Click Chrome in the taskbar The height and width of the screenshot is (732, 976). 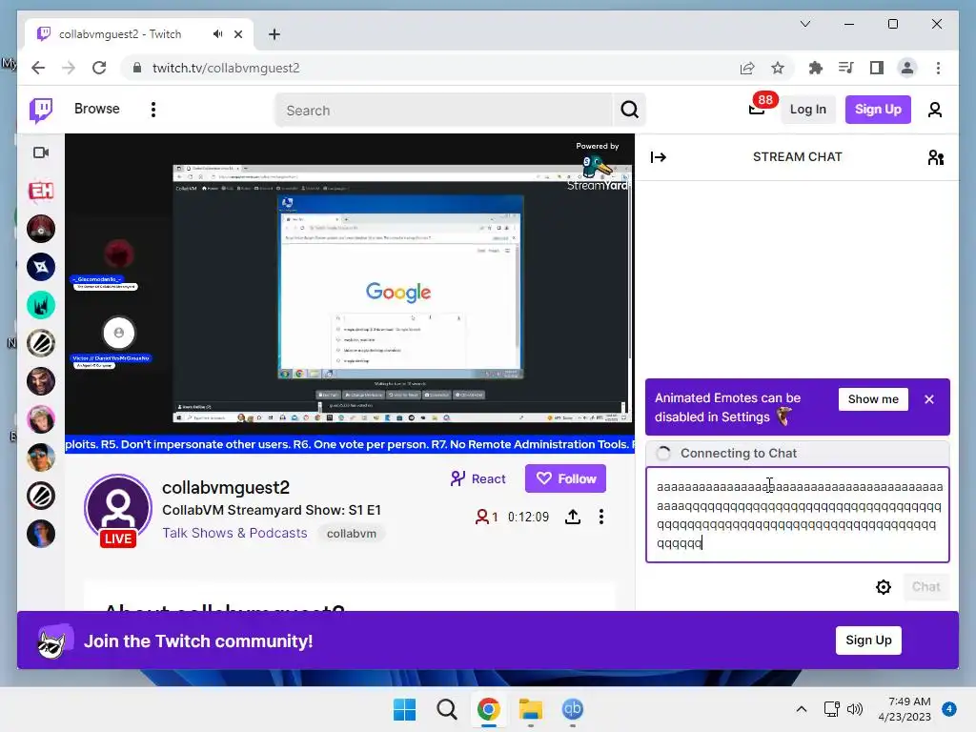click(x=489, y=709)
